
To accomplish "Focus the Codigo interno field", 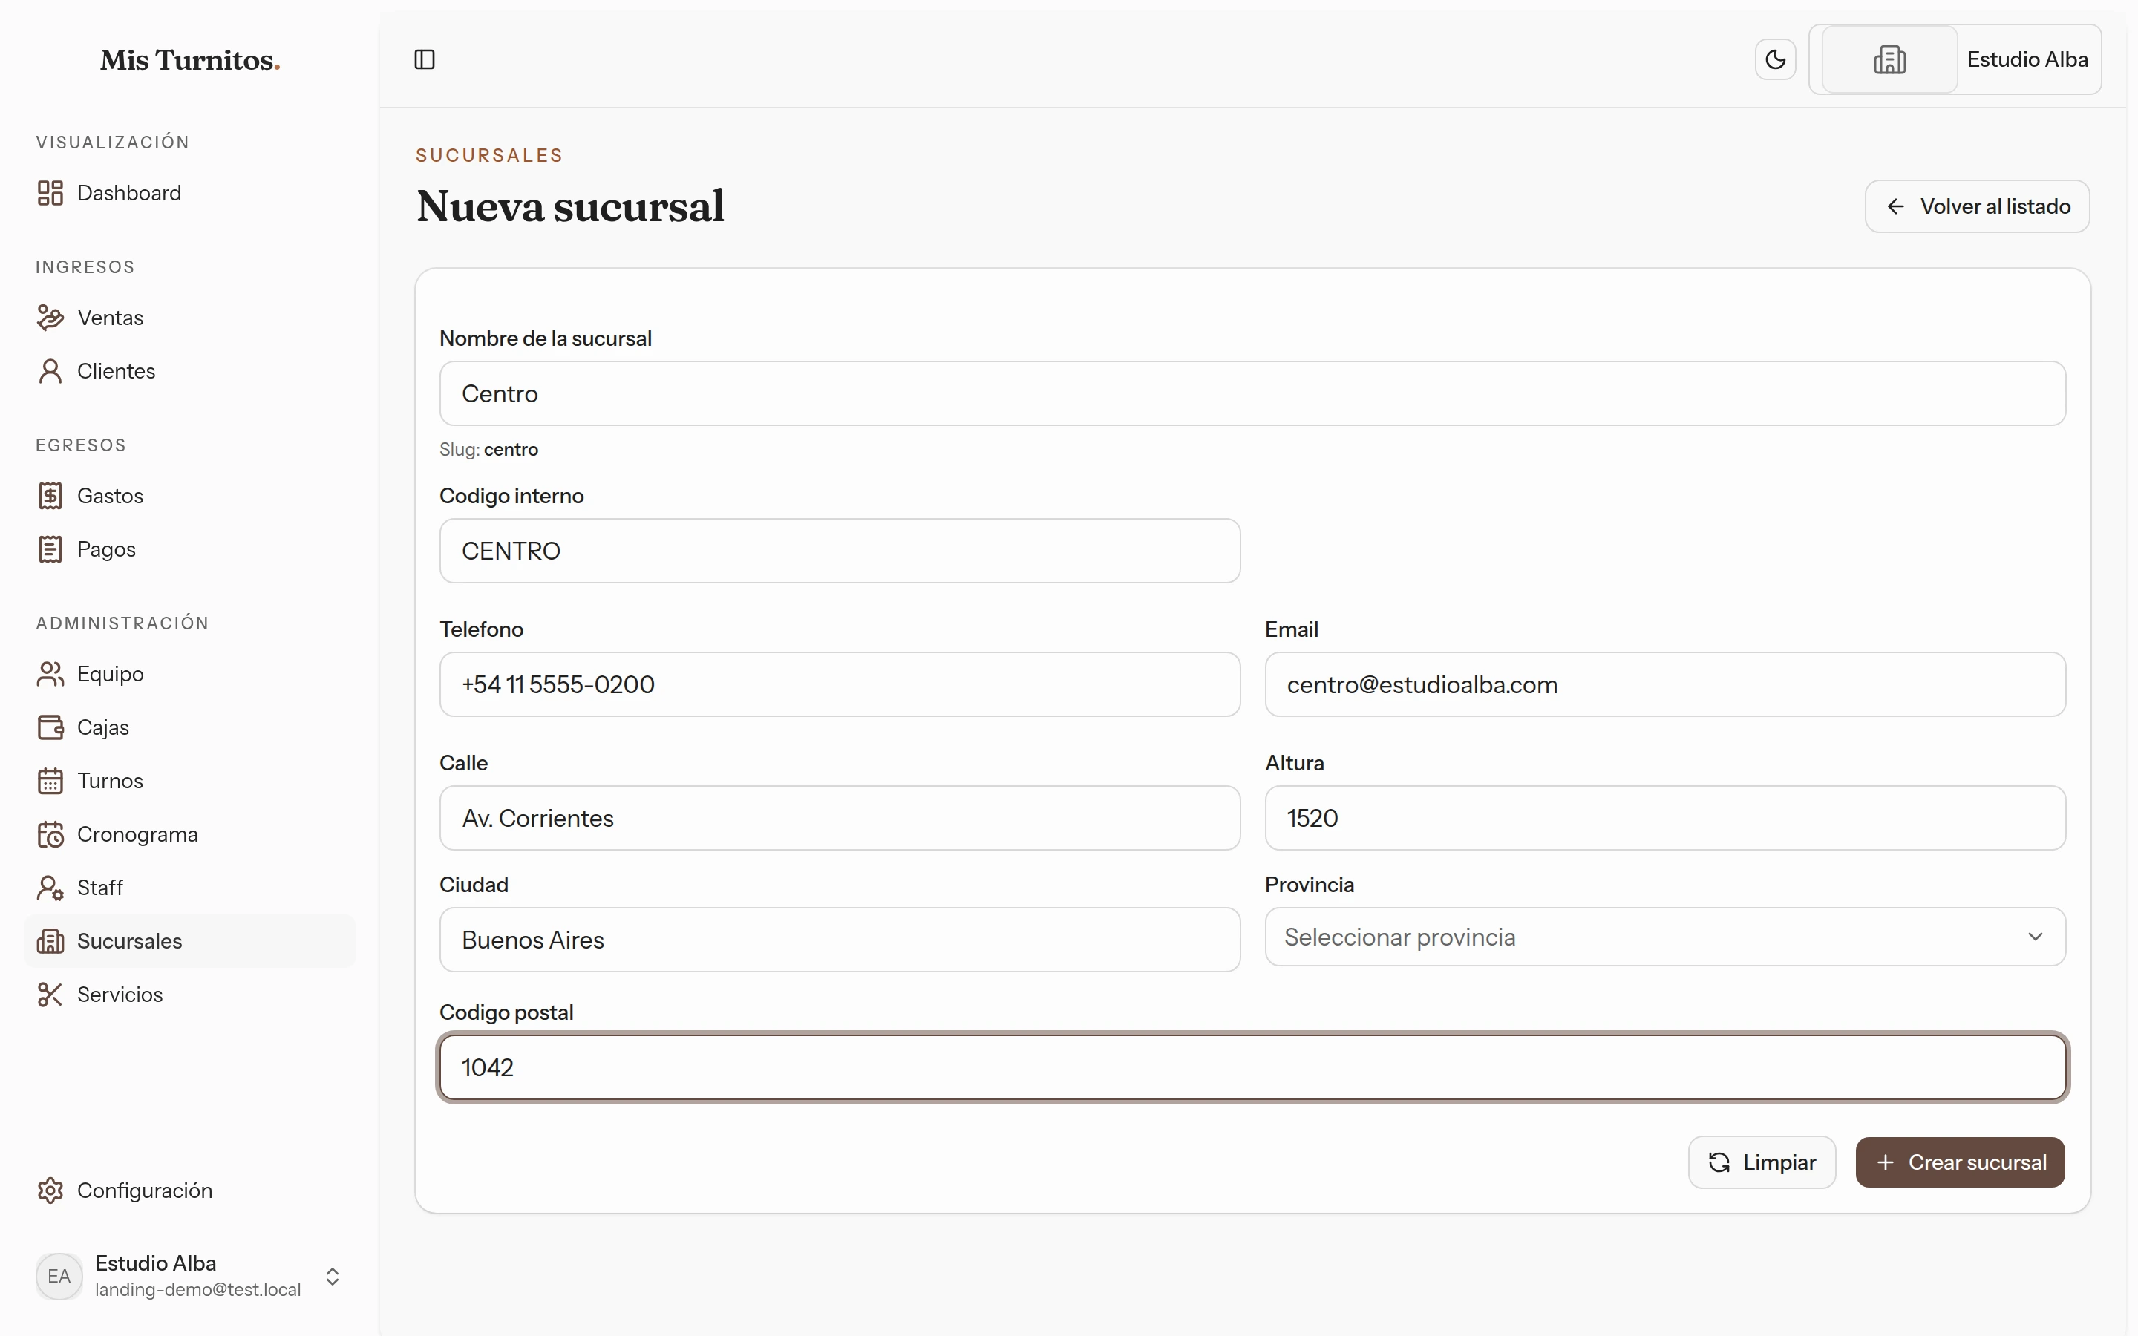I will click(840, 551).
